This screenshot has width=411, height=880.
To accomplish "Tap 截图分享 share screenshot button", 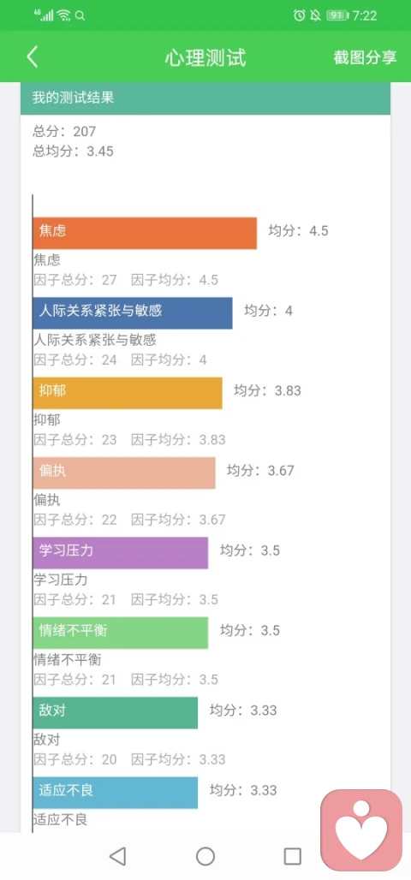I will click(365, 57).
